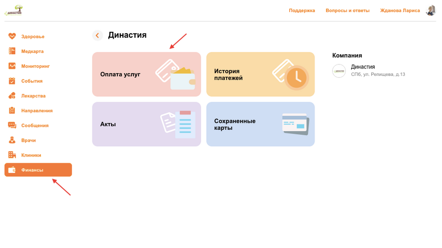The image size is (442, 248).
Task: Click the Мониторинг chart icon
Action: [x=12, y=66]
